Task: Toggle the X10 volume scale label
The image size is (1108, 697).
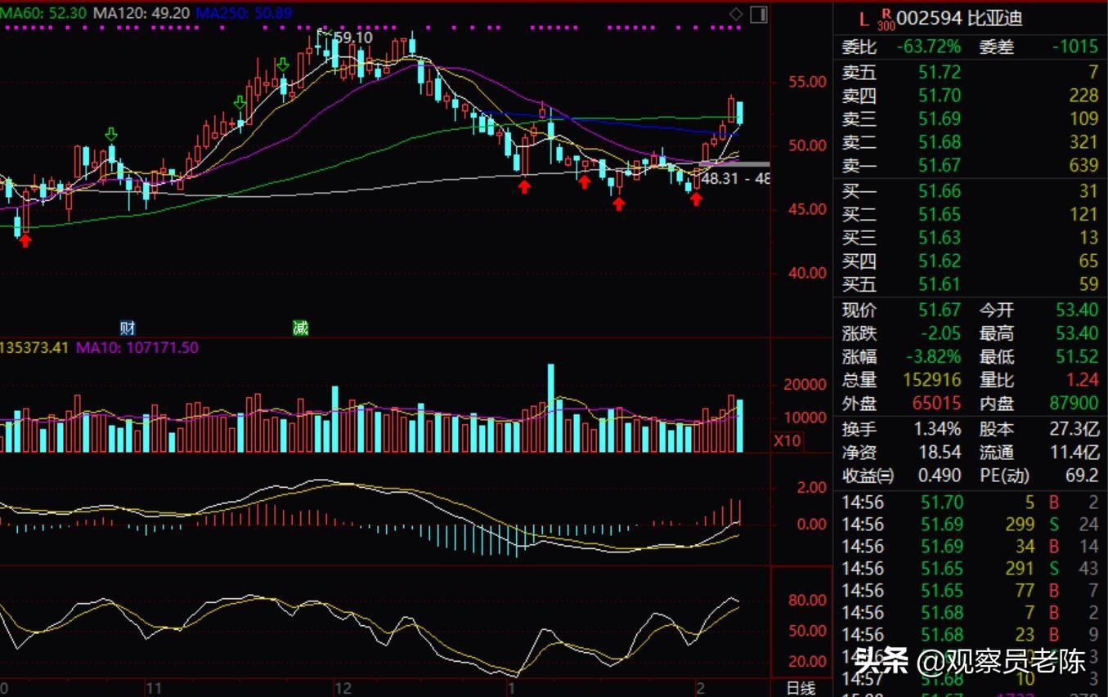Action: tap(788, 441)
